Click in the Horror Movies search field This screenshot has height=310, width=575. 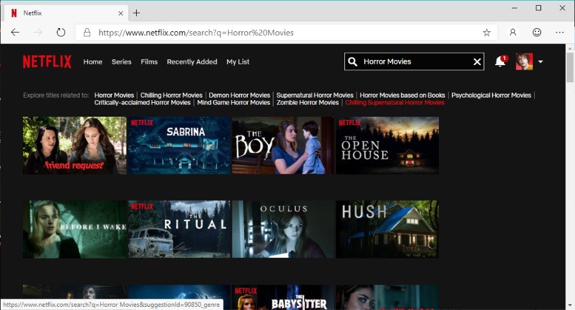pos(414,62)
